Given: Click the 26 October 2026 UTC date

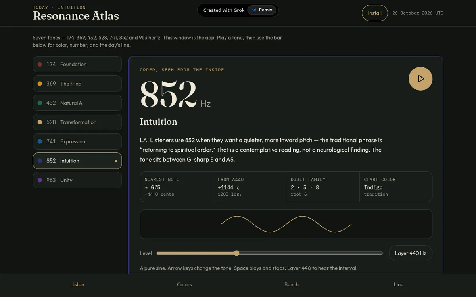Looking at the screenshot, I should (418, 13).
